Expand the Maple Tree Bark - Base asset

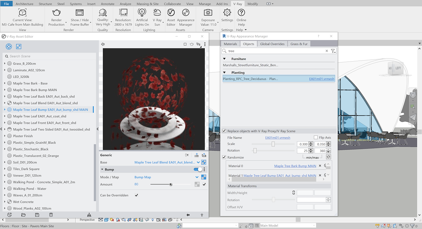[x=5, y=83]
